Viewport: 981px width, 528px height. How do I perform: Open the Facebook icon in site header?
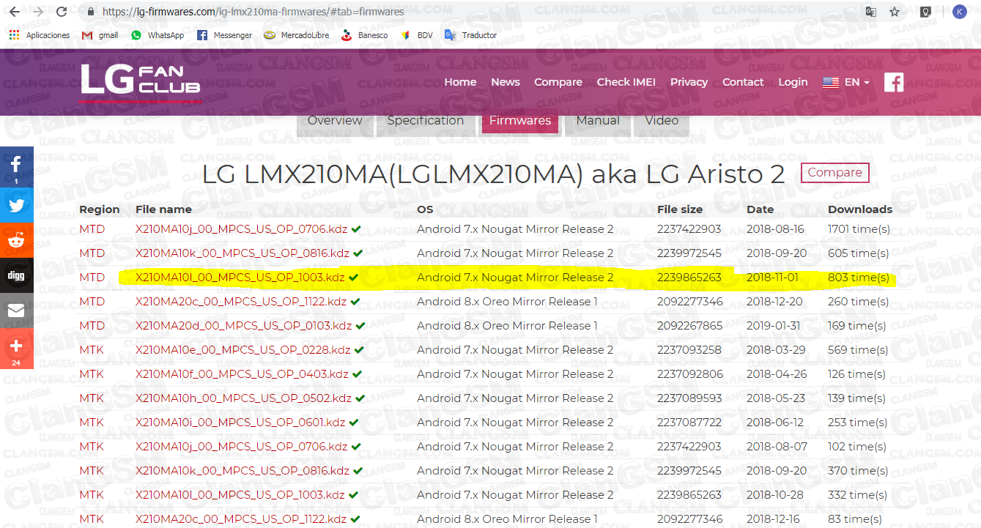click(x=894, y=82)
